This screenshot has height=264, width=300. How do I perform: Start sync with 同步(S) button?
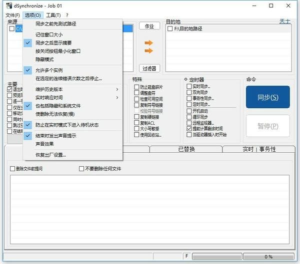pyautogui.click(x=268, y=97)
